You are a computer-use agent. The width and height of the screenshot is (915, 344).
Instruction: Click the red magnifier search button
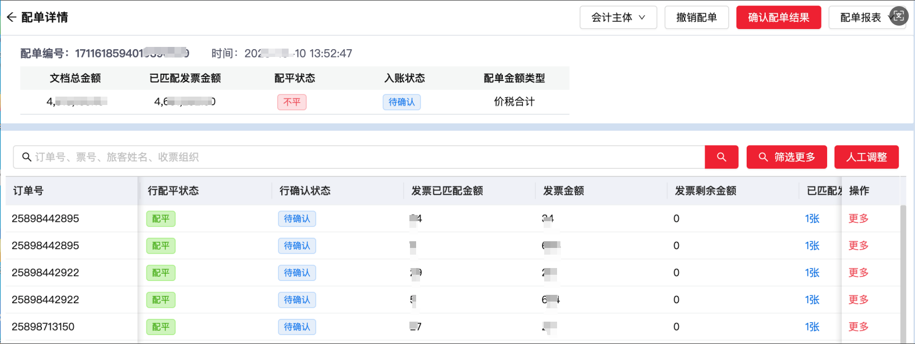(x=721, y=157)
